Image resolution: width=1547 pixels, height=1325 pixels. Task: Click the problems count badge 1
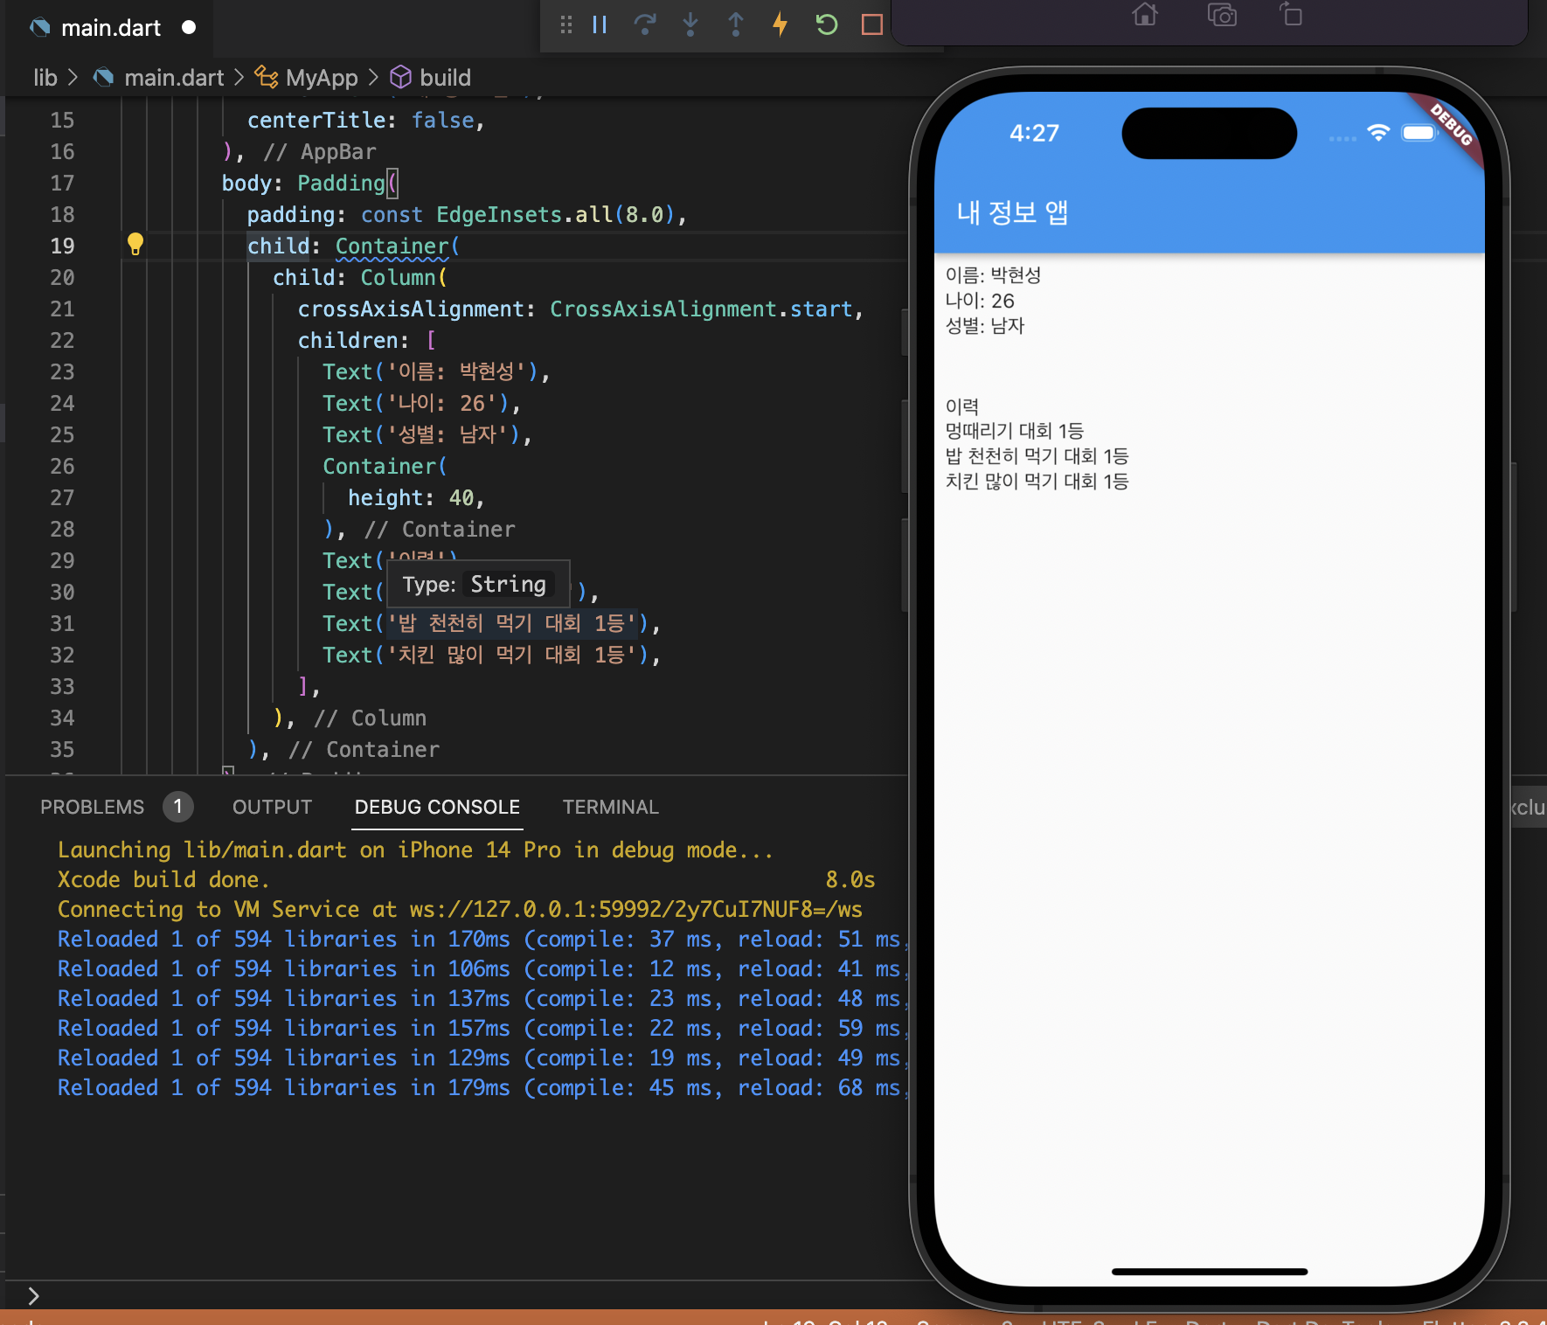point(177,807)
